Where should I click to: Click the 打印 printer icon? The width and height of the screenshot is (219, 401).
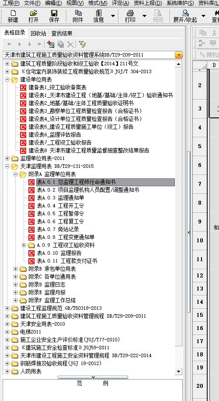(130, 16)
